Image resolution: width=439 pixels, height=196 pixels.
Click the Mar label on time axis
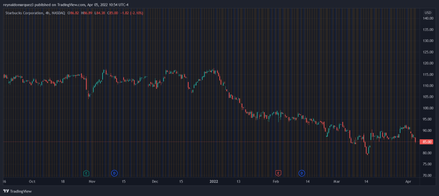336,182
